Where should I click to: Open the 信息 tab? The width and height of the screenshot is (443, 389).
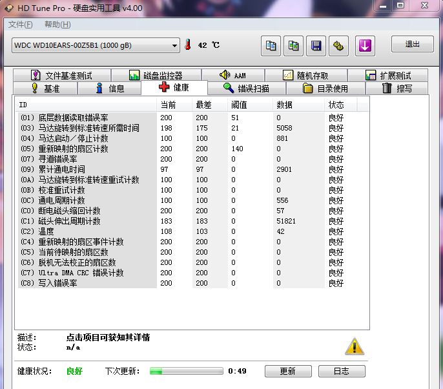[x=109, y=89]
